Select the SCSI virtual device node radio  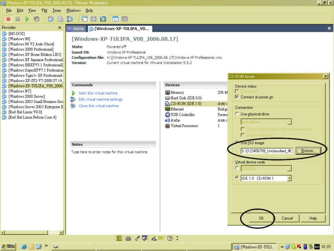(237, 168)
